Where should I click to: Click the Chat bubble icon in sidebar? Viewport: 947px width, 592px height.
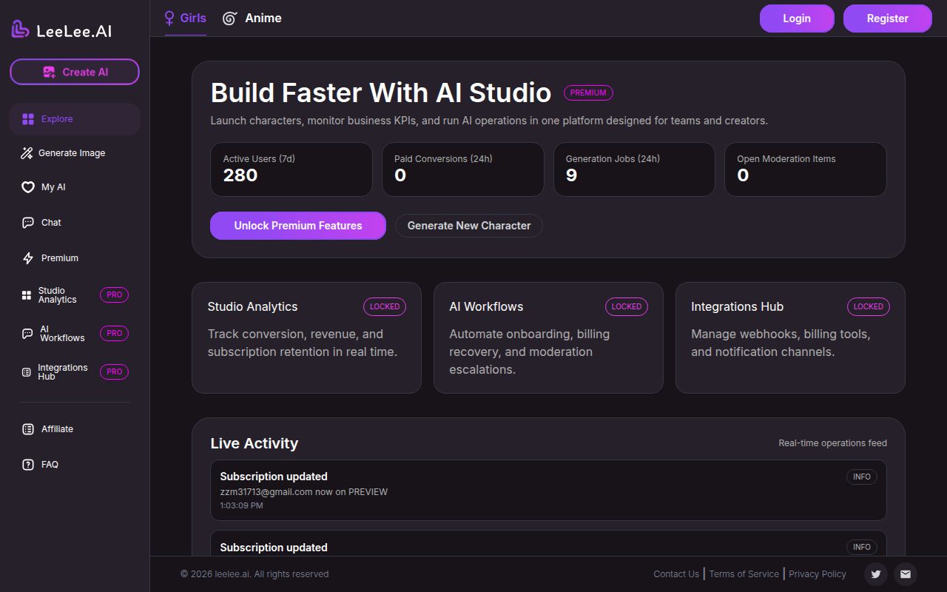27,223
